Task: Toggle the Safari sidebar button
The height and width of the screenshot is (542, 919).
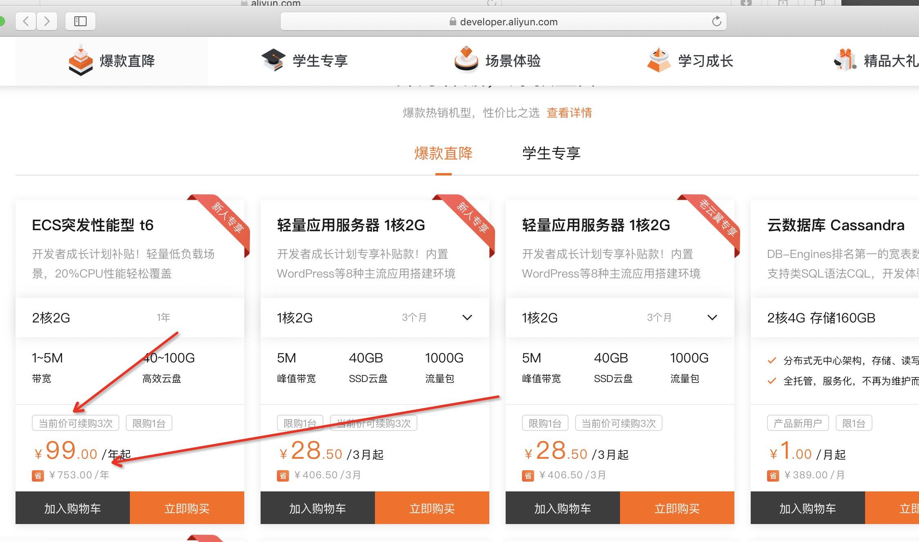Action: [80, 21]
